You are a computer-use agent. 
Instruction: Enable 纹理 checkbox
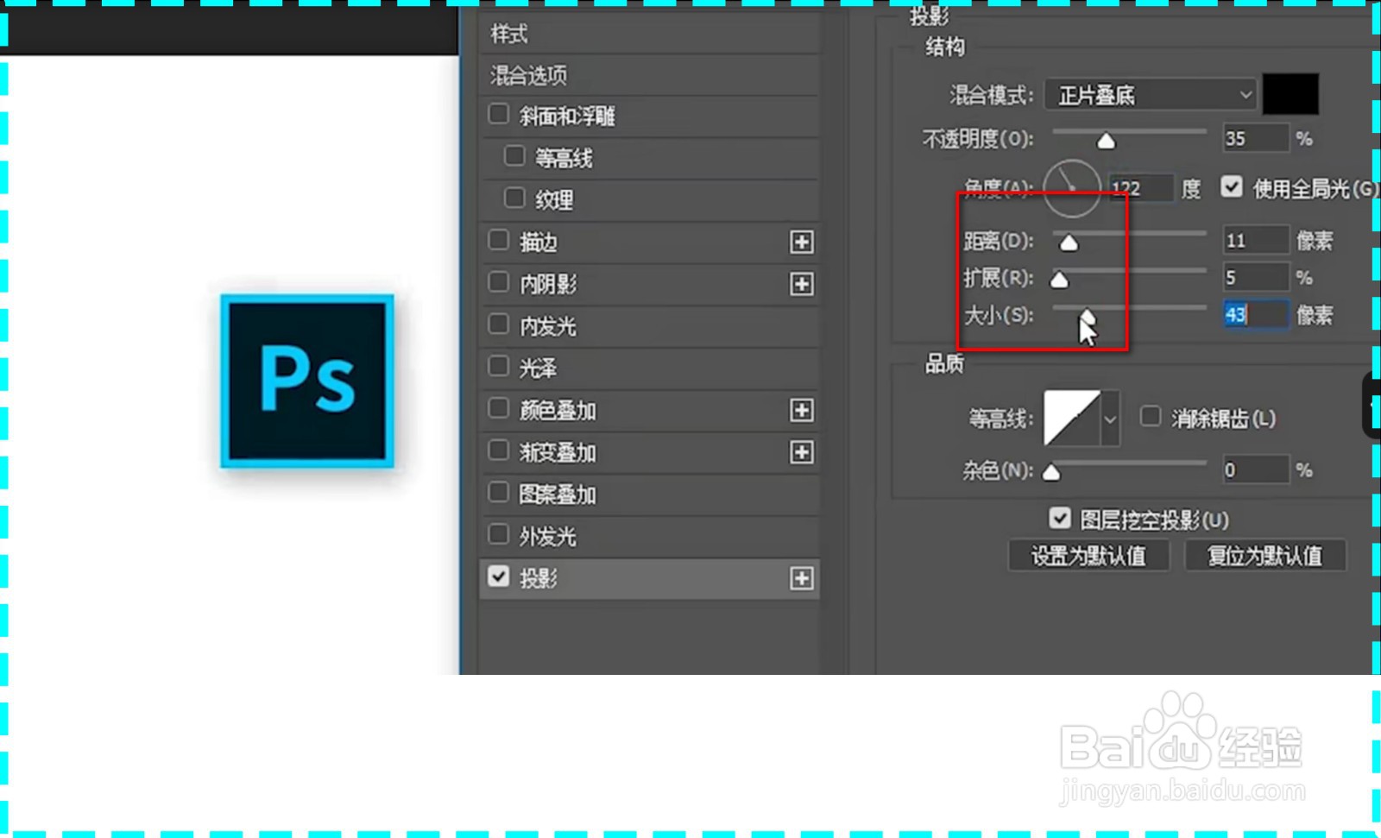click(514, 198)
